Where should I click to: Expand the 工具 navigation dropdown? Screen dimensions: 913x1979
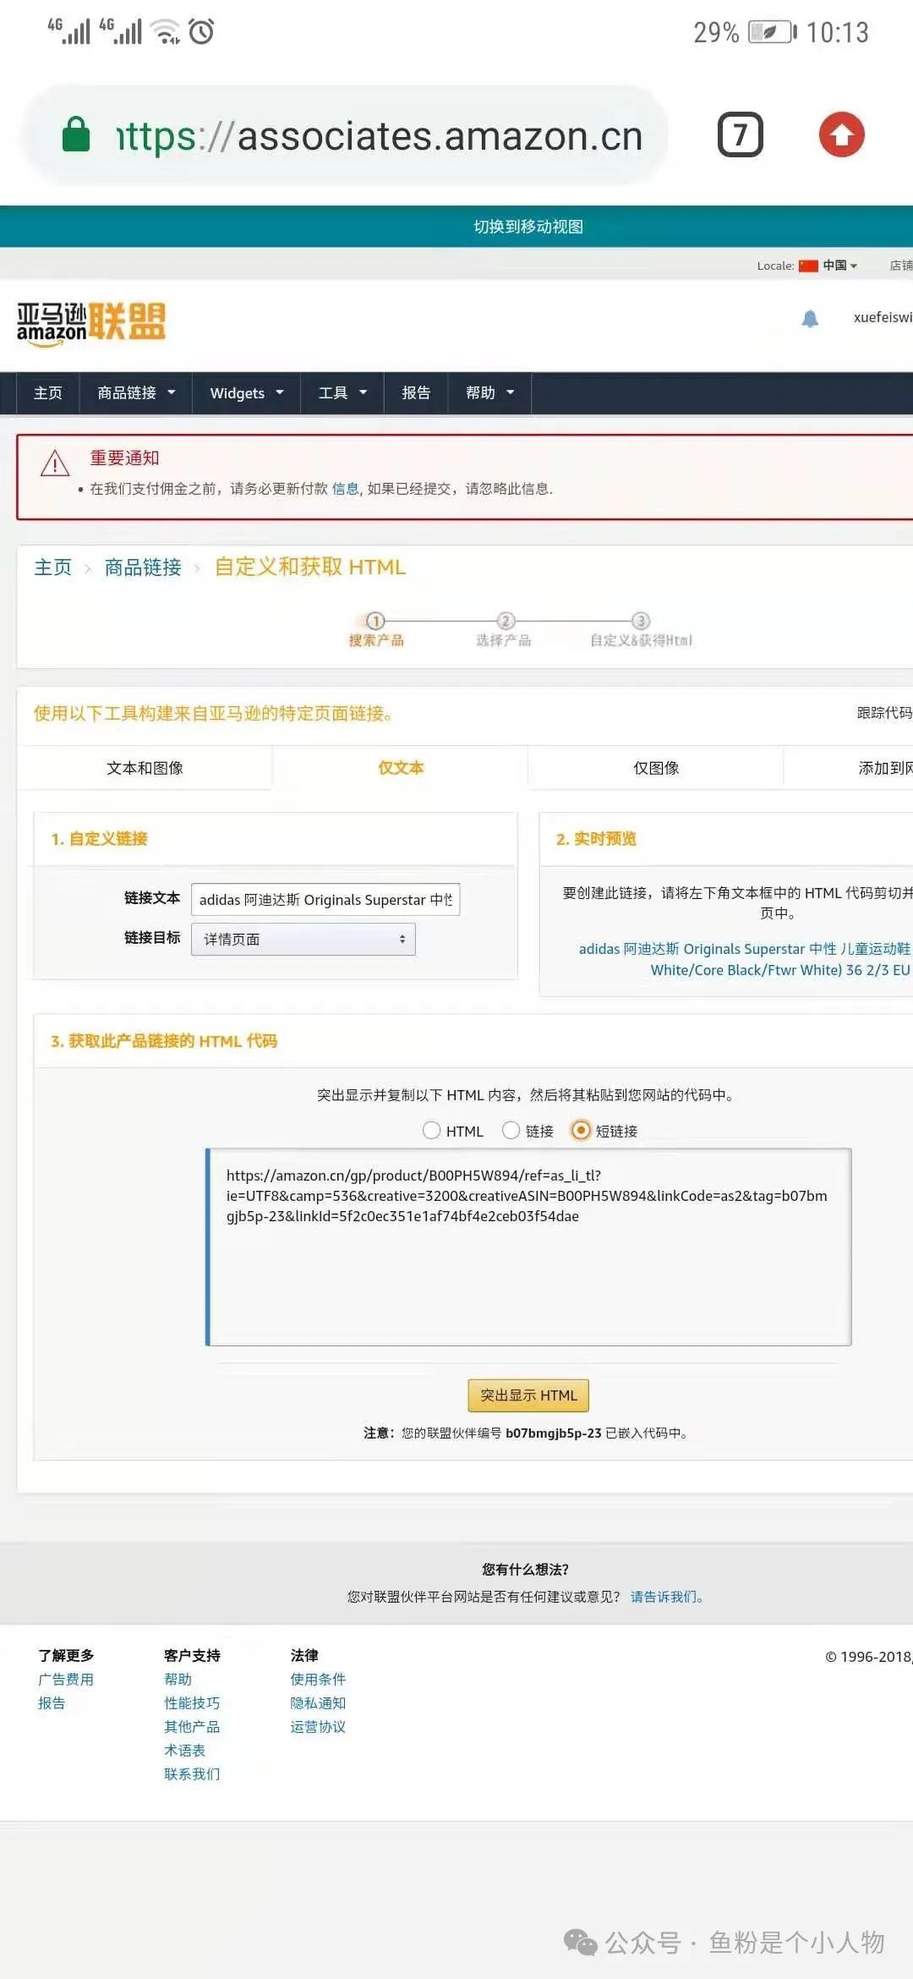coord(342,393)
